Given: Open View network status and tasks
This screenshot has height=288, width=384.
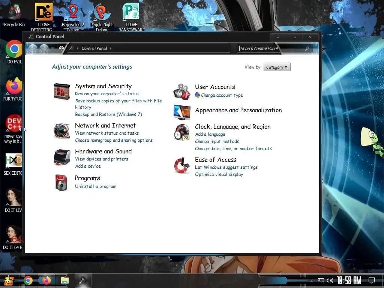Looking at the screenshot, I should 107,133.
